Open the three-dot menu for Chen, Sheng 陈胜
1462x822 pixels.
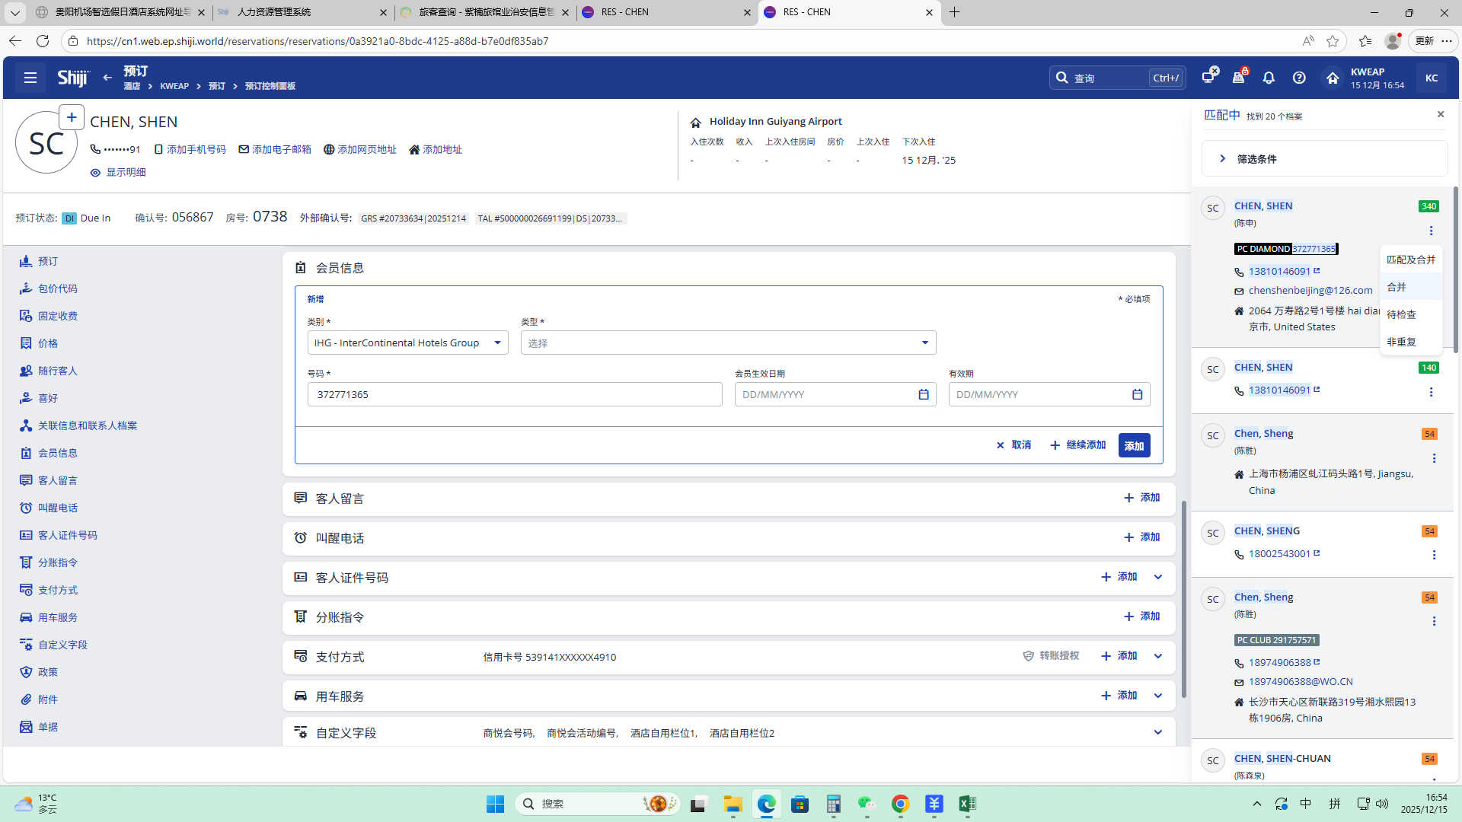tap(1434, 458)
